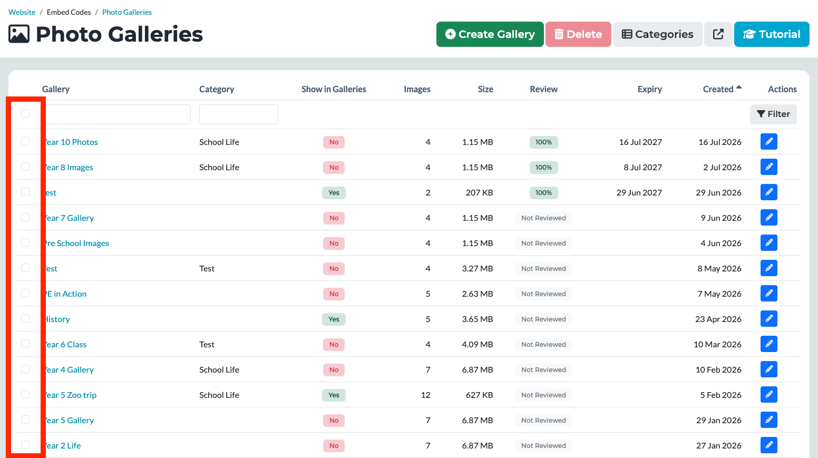Viewport: 818px width, 458px height.
Task: Select the checkbox for Year 7 Gallery
Action: pos(25,217)
